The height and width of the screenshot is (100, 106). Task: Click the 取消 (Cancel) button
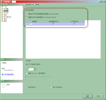pos(98,96)
